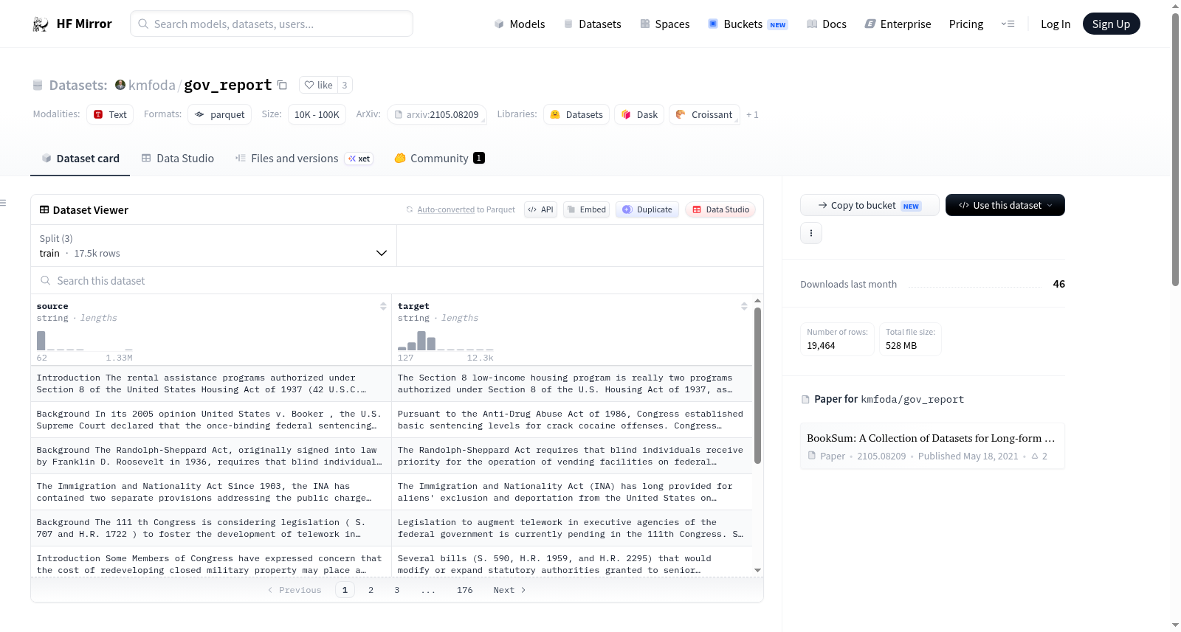The image size is (1181, 632).
Task: Select the source cell 'Background The Randolph-Sheppard Act'
Action: 210,456
